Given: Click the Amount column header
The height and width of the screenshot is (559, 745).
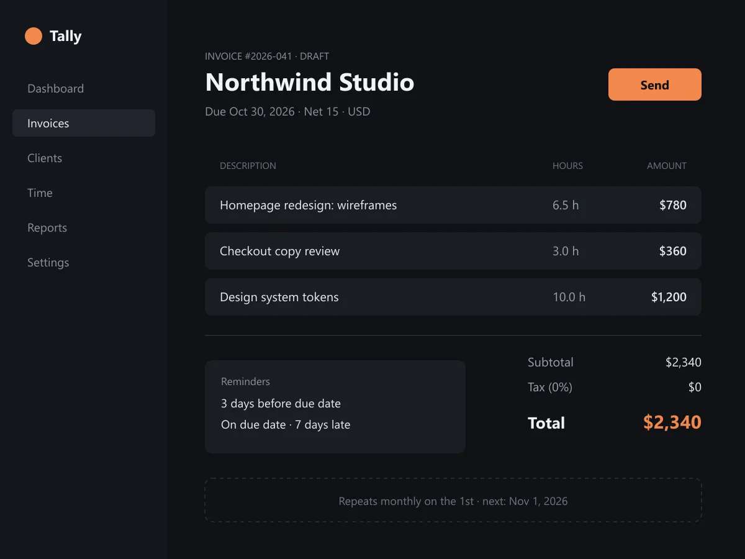Looking at the screenshot, I should pos(667,166).
